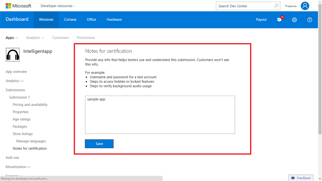Open the Customers section
Image resolution: width=322 pixels, height=181 pixels.
coord(60,38)
